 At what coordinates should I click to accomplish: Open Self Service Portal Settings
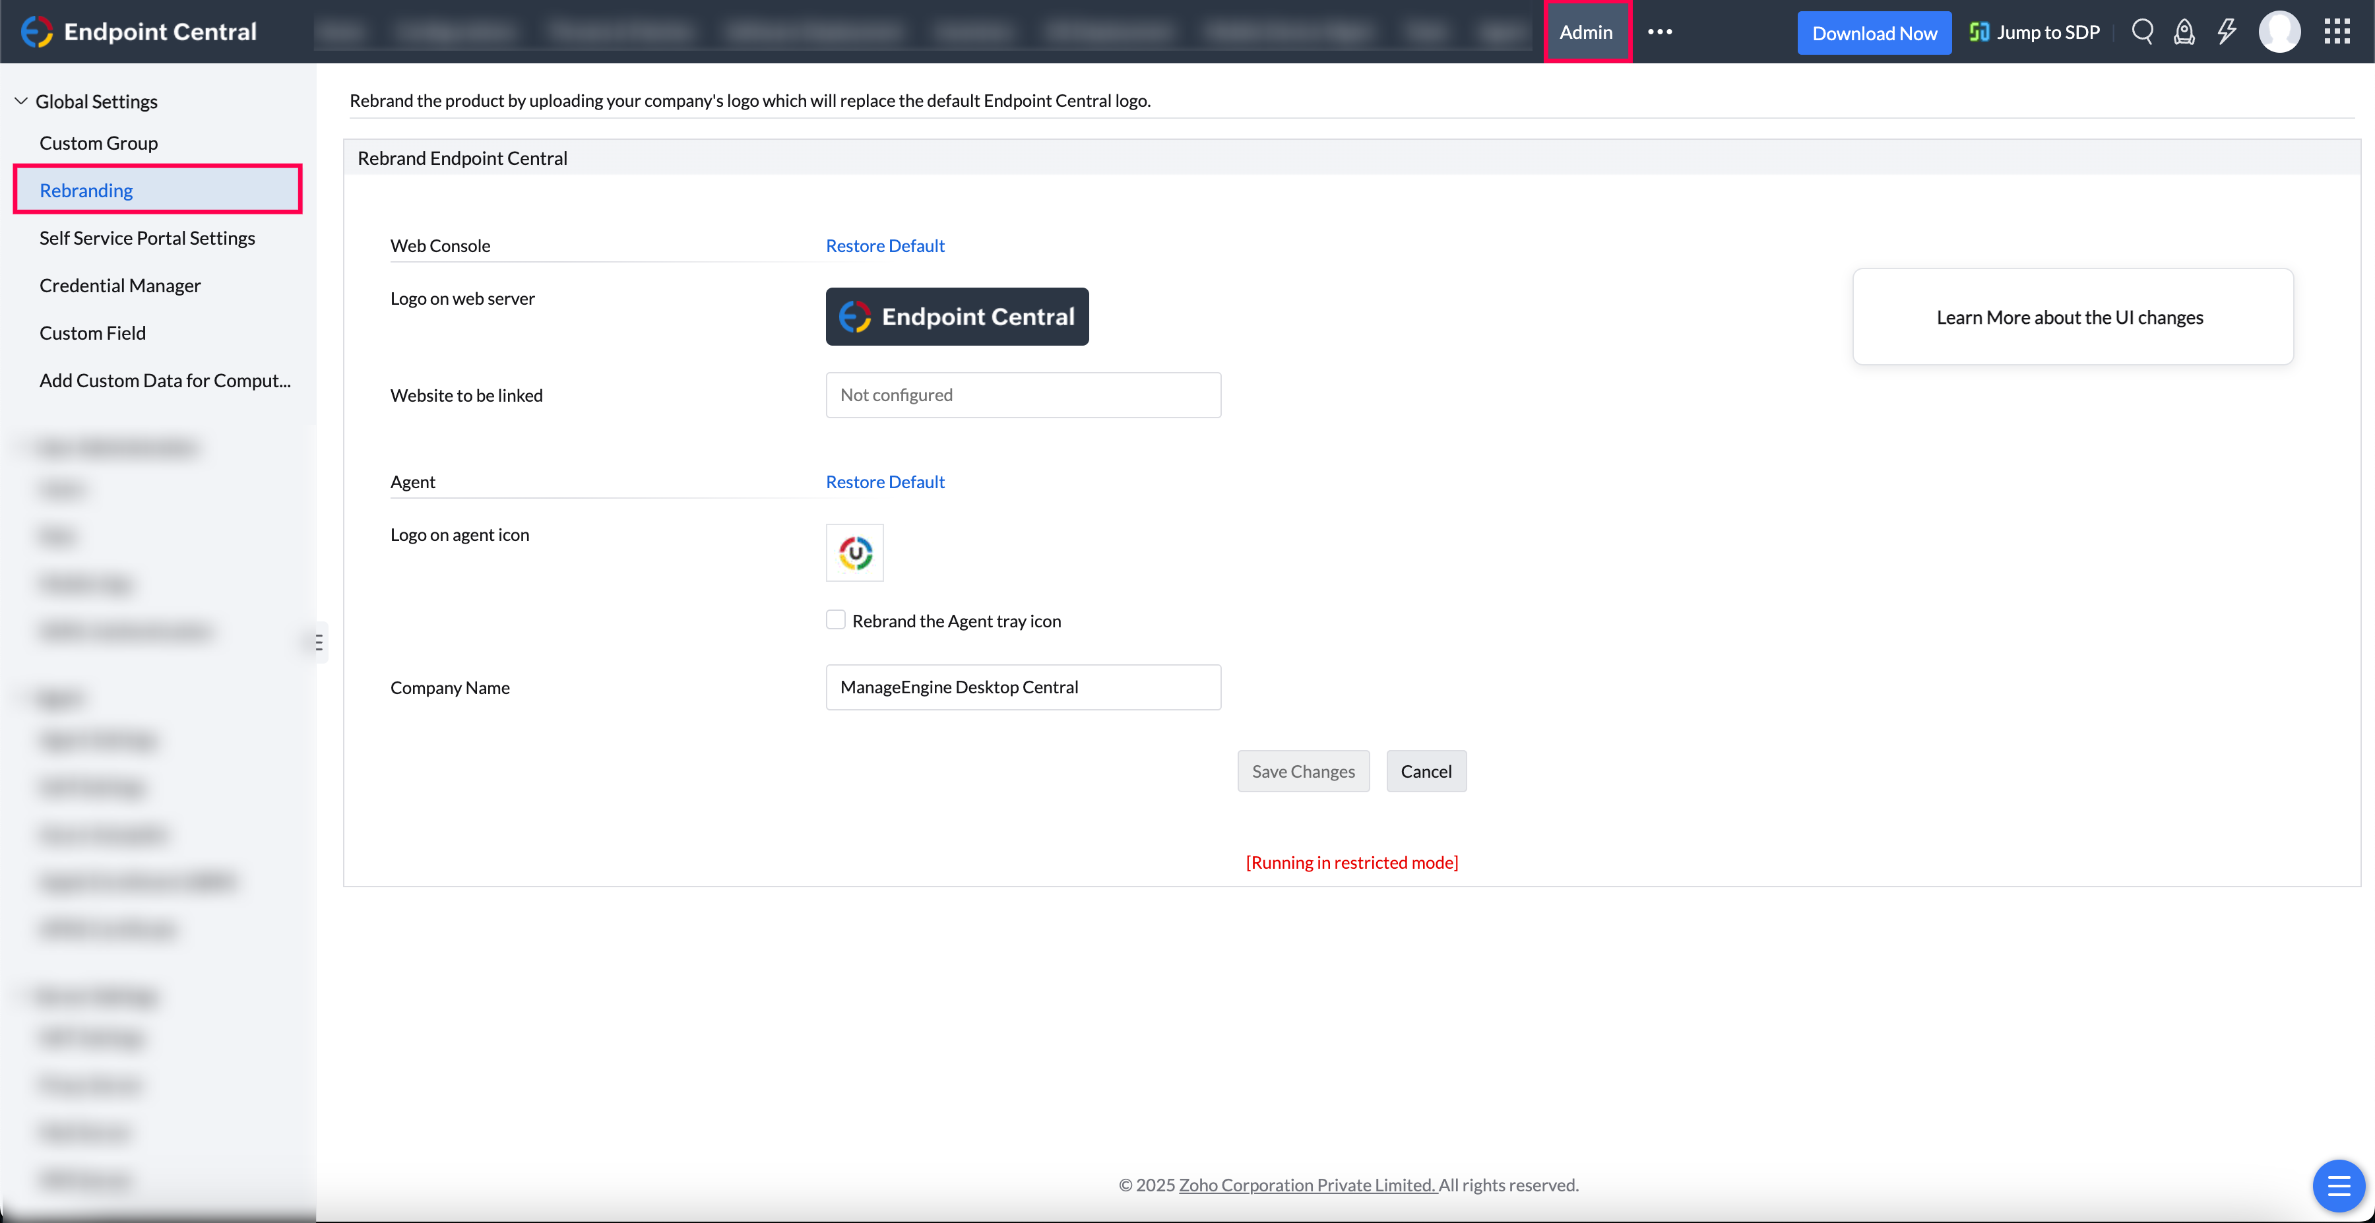tap(148, 237)
